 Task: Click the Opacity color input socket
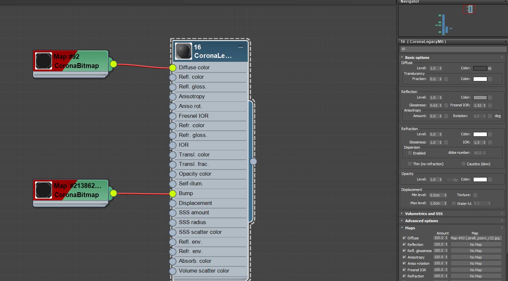(173, 174)
